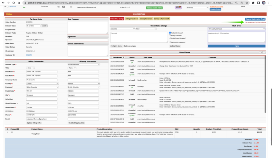Switch to the Rating of Customer tab
Image resolution: width=272 pixels, height=158 pixels.
pyautogui.click(x=132, y=19)
